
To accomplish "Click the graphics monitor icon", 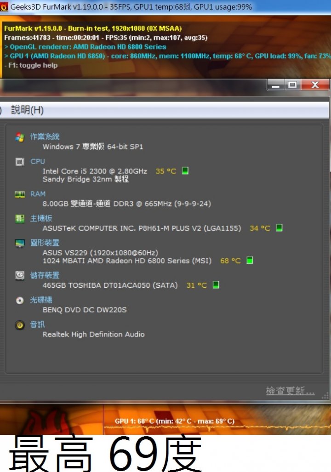I will [20, 243].
